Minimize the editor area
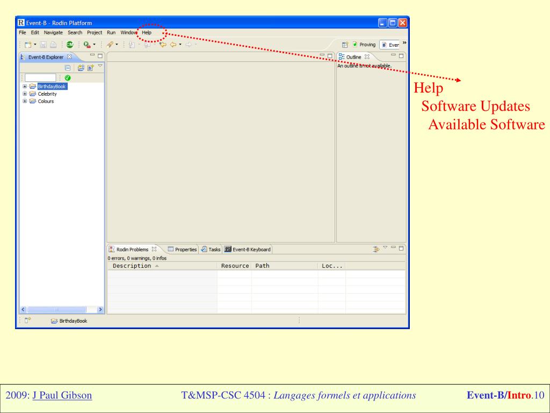Viewport: 550px width, 413px height. pos(322,55)
